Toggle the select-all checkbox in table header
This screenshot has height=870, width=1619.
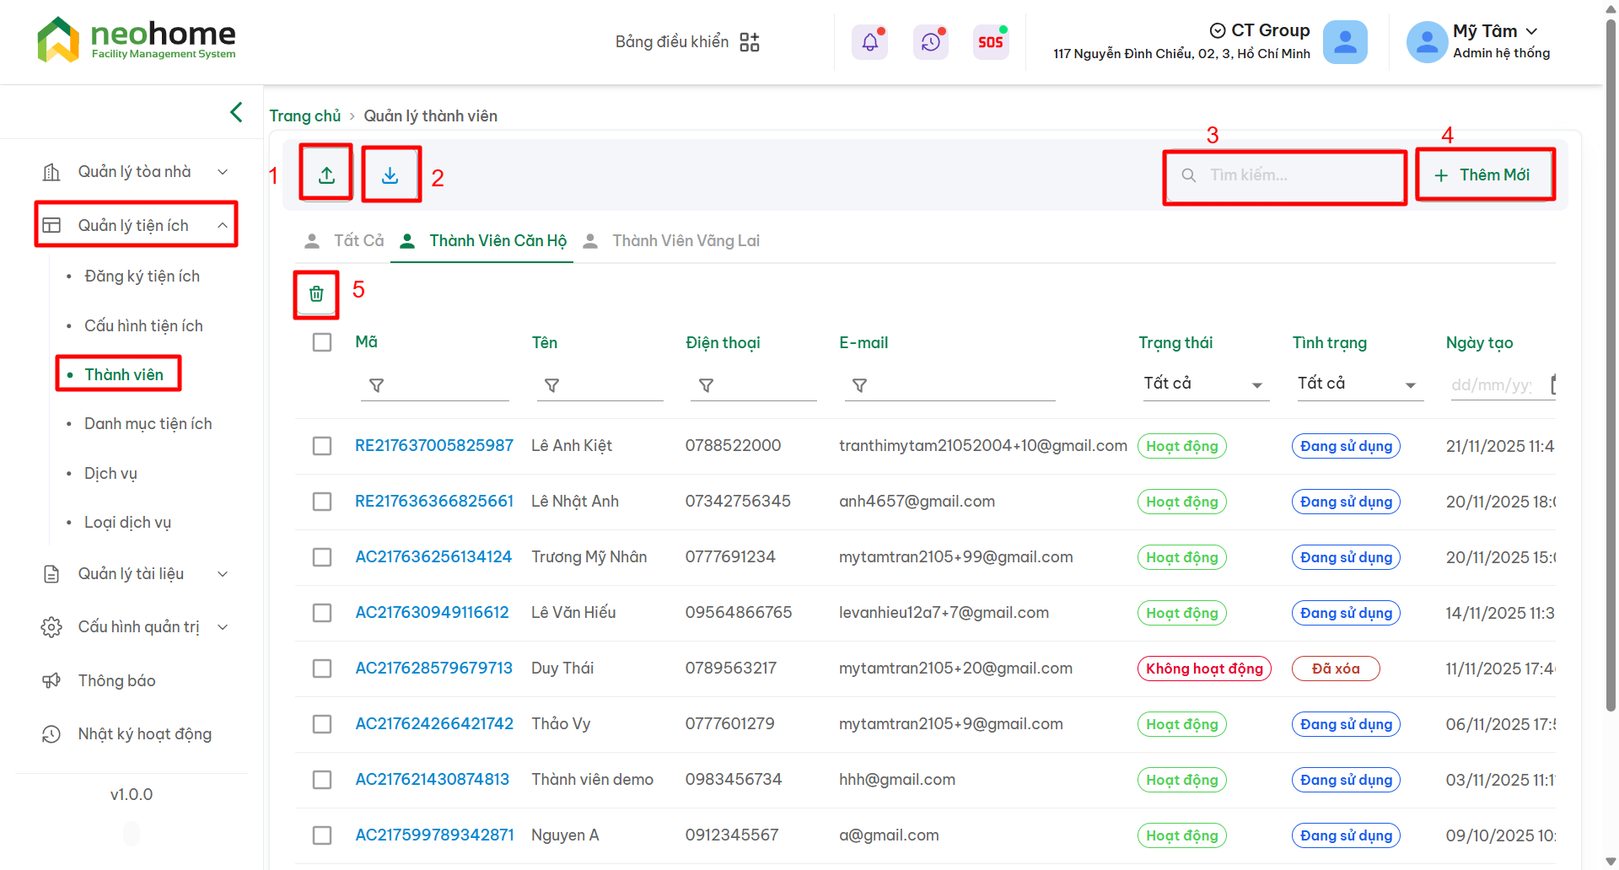click(x=322, y=342)
